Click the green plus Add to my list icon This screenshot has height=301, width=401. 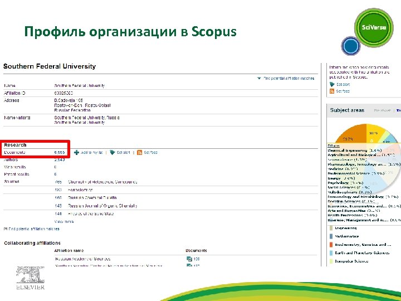(76, 153)
